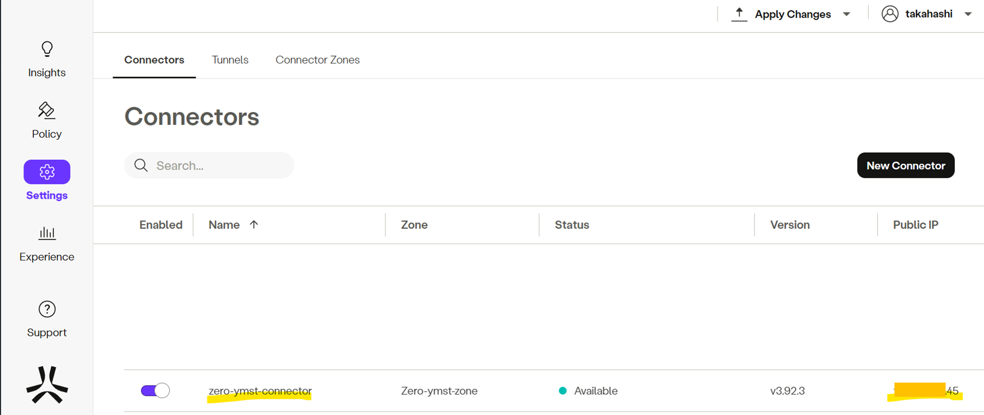Click the New Connector button
984x415 pixels.
[x=905, y=166]
